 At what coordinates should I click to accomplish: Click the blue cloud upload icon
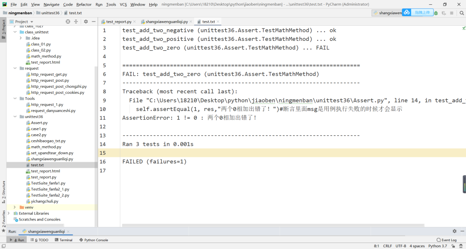[x=406, y=12]
